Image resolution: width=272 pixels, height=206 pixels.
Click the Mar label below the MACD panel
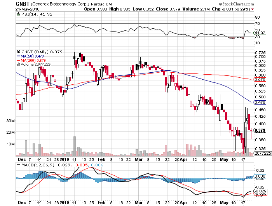click(x=139, y=203)
